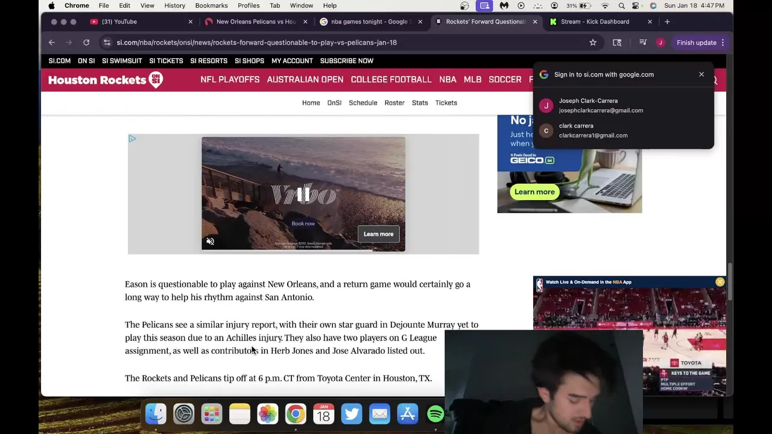This screenshot has width=772, height=434.
Task: Open the Rockets Stats link
Action: point(420,102)
